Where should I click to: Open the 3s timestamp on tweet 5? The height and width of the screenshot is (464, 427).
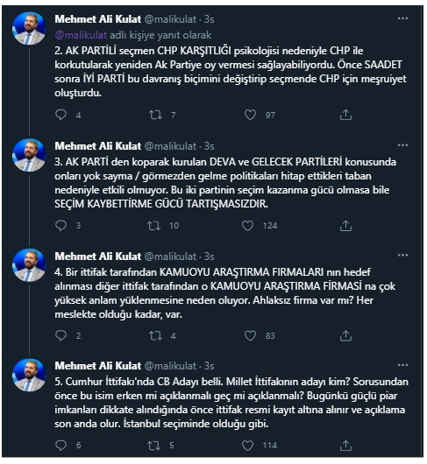[x=210, y=366]
